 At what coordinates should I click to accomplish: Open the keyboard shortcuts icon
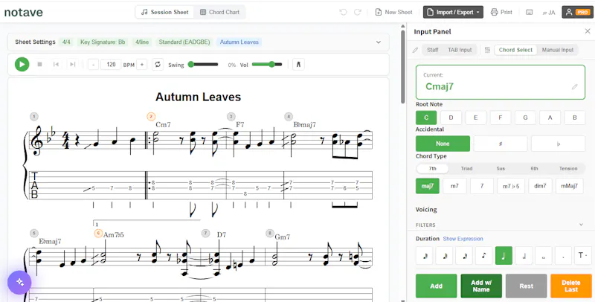pyautogui.click(x=529, y=12)
